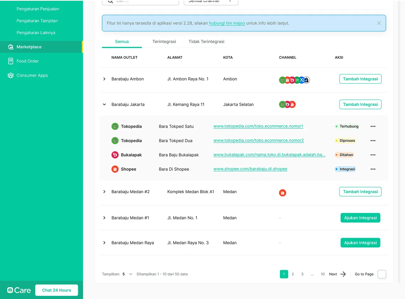
Task: Click Ajukan Integrasi for Barabaju Medan #1
Action: click(x=360, y=218)
